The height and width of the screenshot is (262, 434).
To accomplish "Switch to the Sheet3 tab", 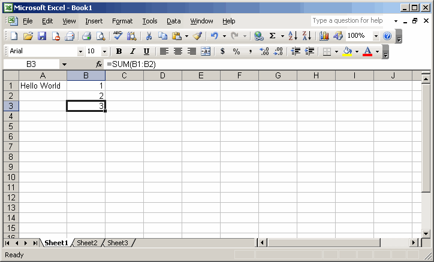I will tap(117, 243).
